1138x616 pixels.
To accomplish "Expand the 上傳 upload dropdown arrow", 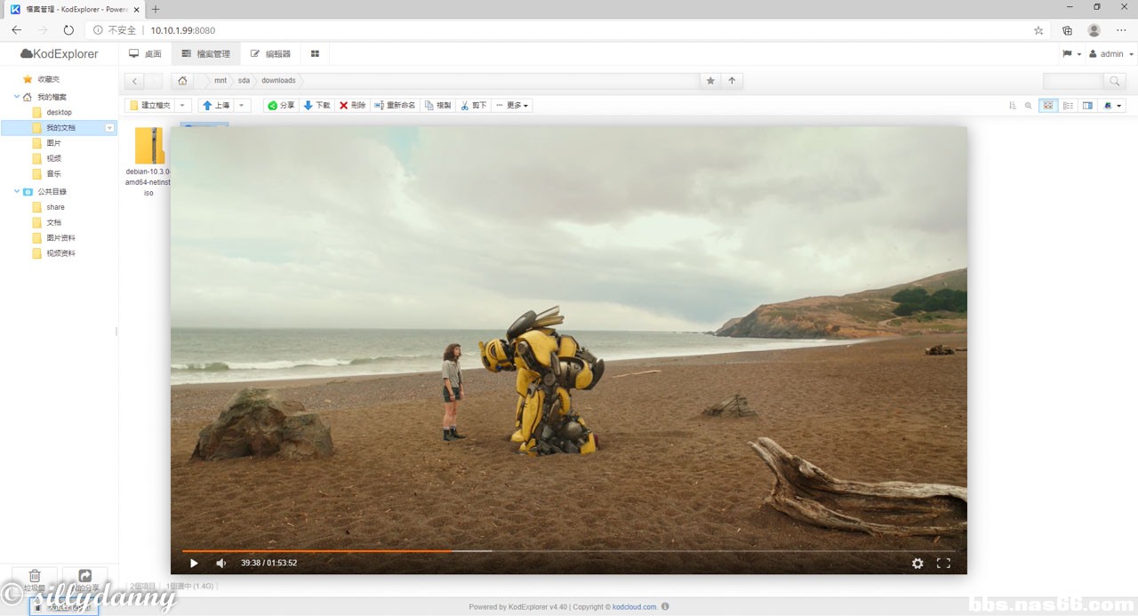I will [242, 105].
